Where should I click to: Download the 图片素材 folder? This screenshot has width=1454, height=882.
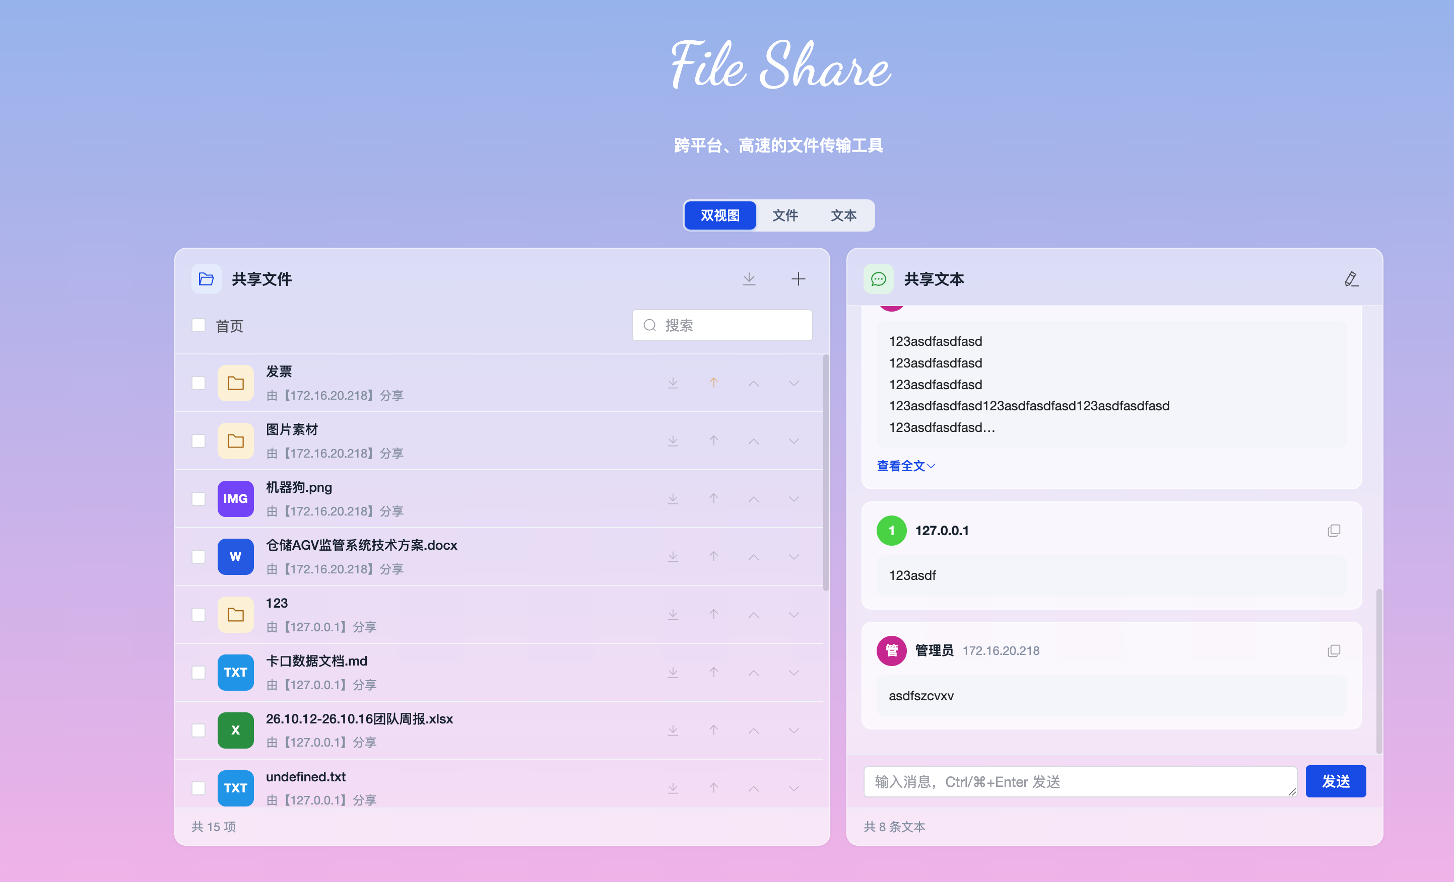pos(673,441)
